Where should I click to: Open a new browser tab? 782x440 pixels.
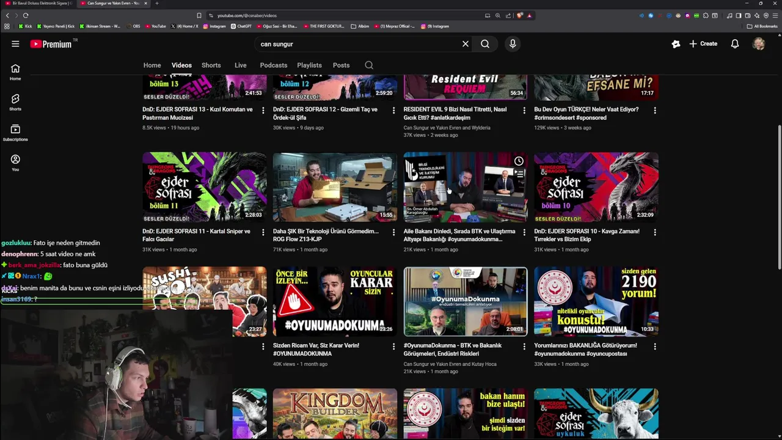(157, 3)
